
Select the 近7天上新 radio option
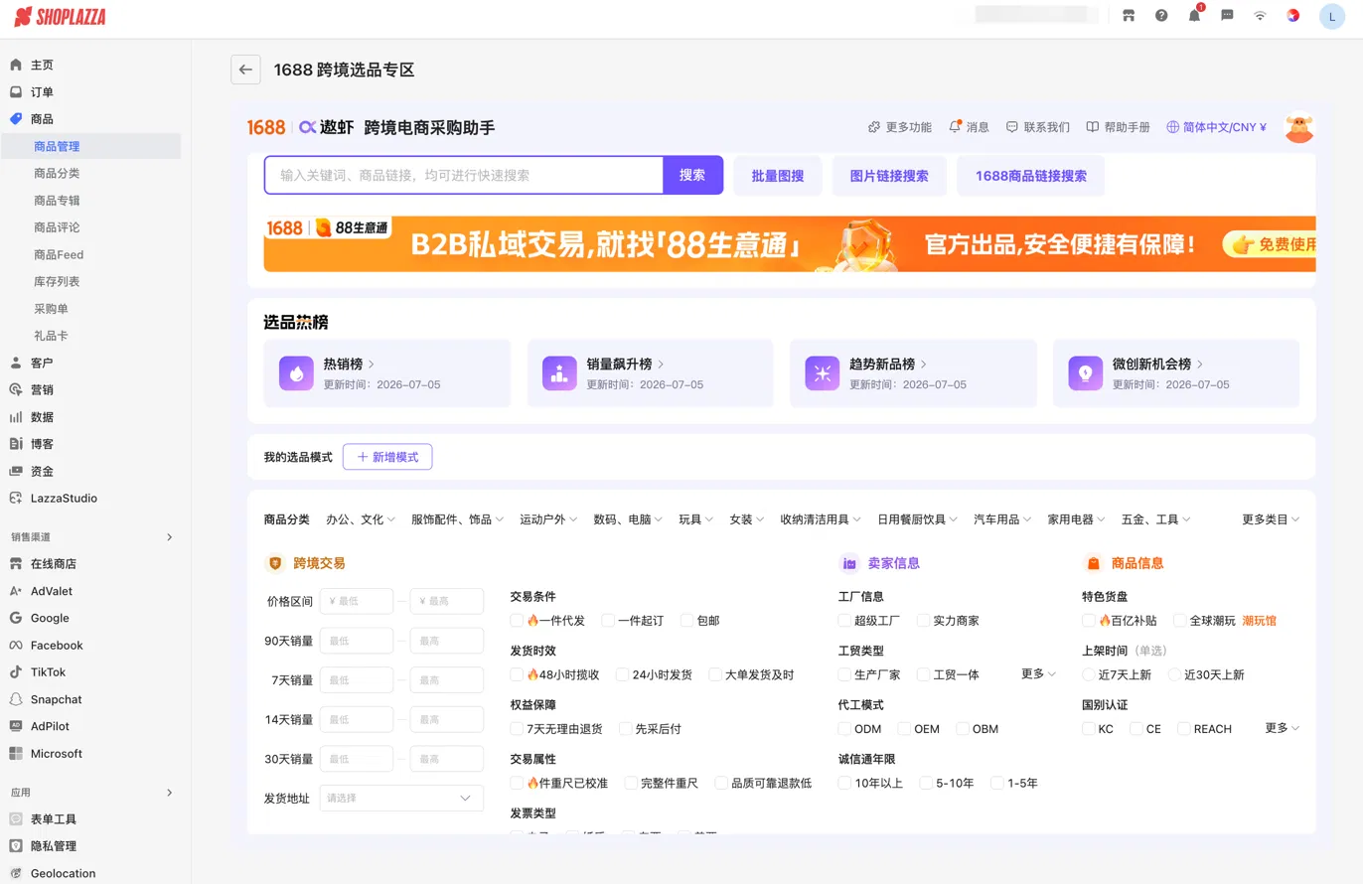point(1089,674)
